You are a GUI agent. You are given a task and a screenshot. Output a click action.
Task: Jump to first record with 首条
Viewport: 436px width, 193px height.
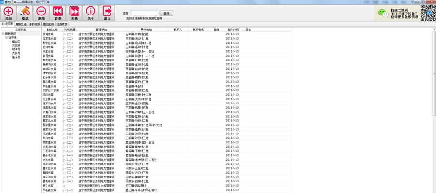pos(58,14)
